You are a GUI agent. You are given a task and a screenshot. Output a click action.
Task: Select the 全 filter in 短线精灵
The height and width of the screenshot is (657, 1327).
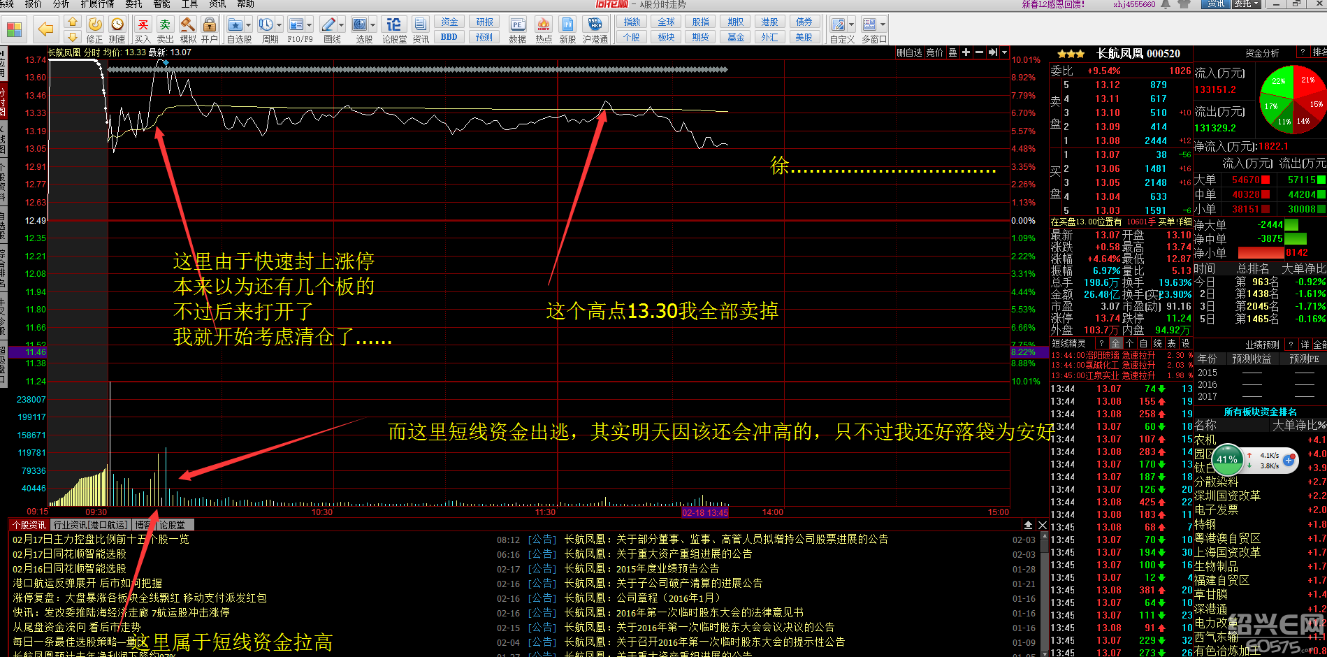[1115, 344]
